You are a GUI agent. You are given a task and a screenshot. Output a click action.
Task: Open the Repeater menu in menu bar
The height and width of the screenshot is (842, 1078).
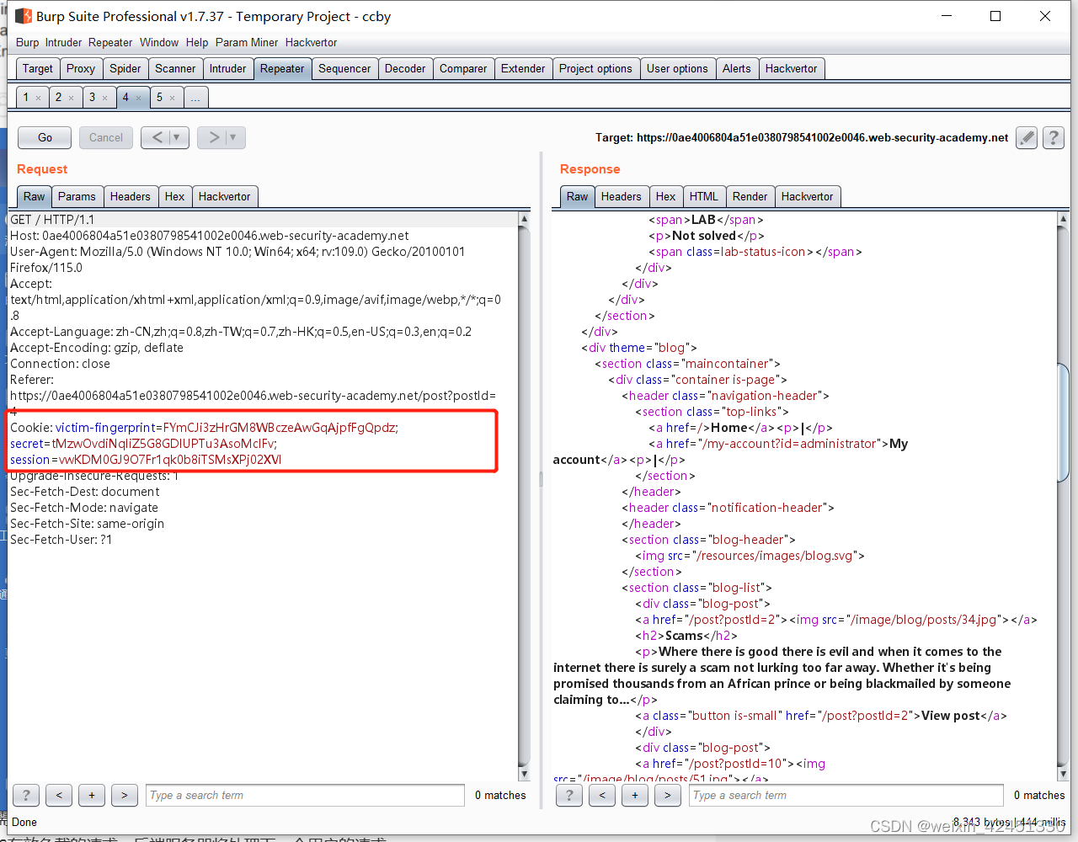(110, 42)
